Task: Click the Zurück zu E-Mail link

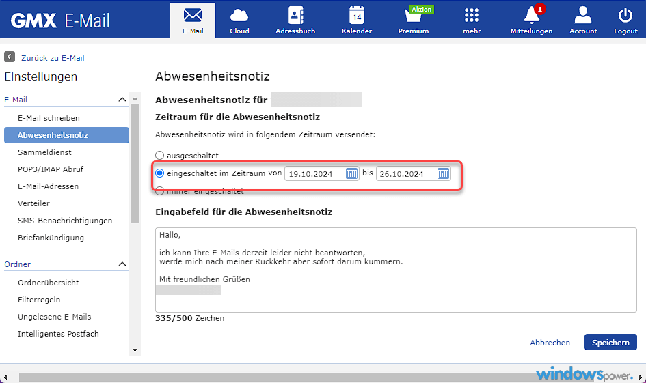Action: (53, 58)
